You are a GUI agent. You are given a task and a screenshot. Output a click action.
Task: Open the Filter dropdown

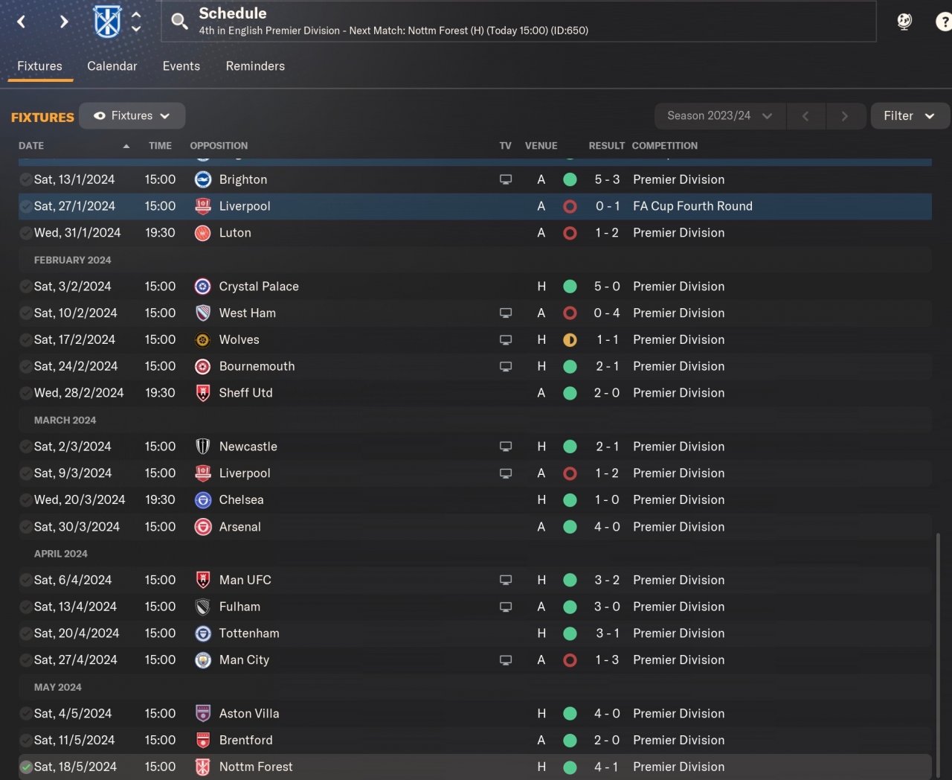pyautogui.click(x=909, y=116)
